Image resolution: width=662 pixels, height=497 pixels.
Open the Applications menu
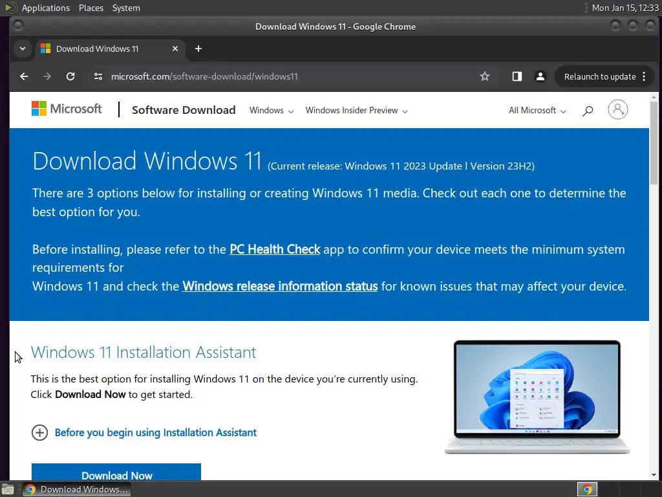coord(46,8)
